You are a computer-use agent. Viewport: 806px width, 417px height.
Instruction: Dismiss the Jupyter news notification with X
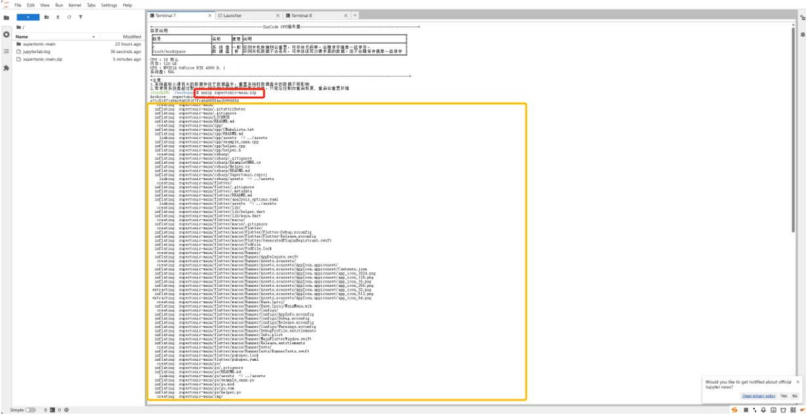click(x=797, y=382)
